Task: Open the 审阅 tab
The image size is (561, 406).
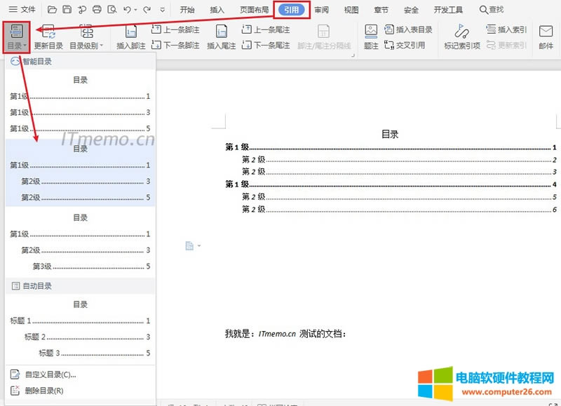Action: 321,10
